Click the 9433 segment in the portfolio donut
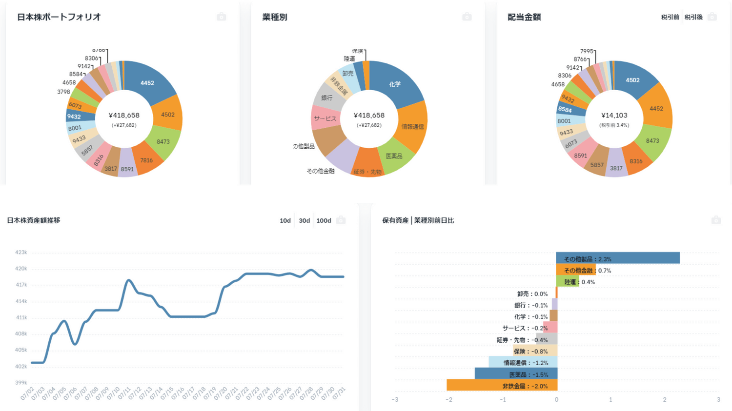 tap(79, 139)
